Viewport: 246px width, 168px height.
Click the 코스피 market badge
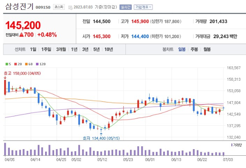click(59, 7)
